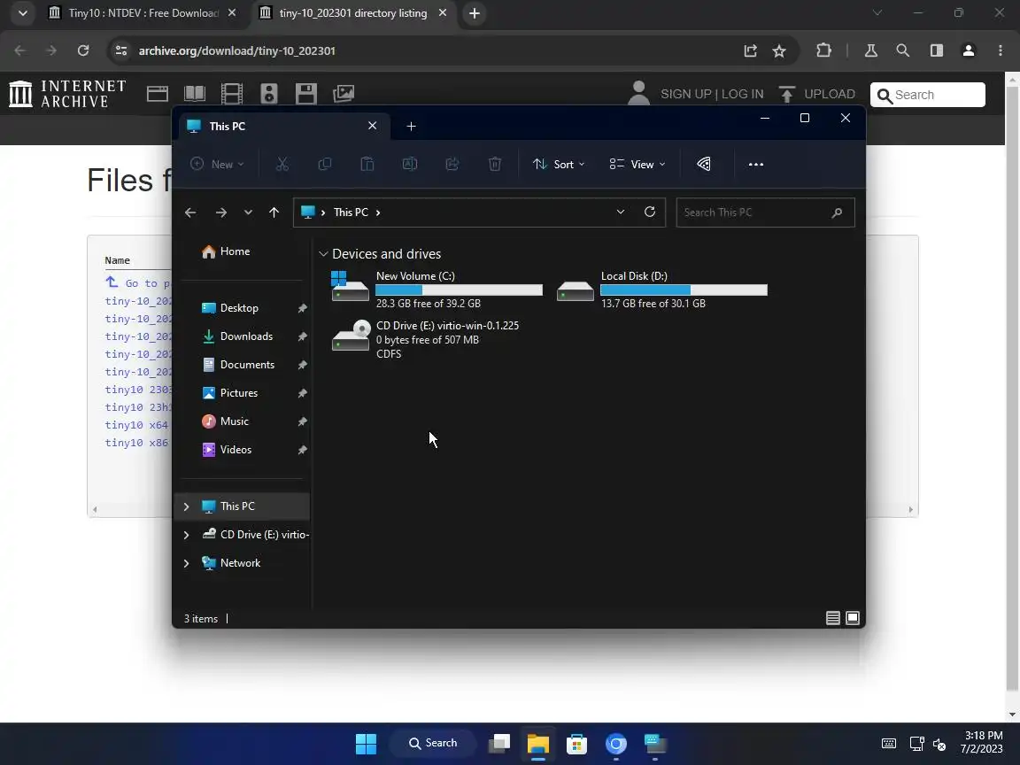Image resolution: width=1020 pixels, height=765 pixels.
Task: Open Chrome extensions puzzle icon
Action: click(823, 50)
